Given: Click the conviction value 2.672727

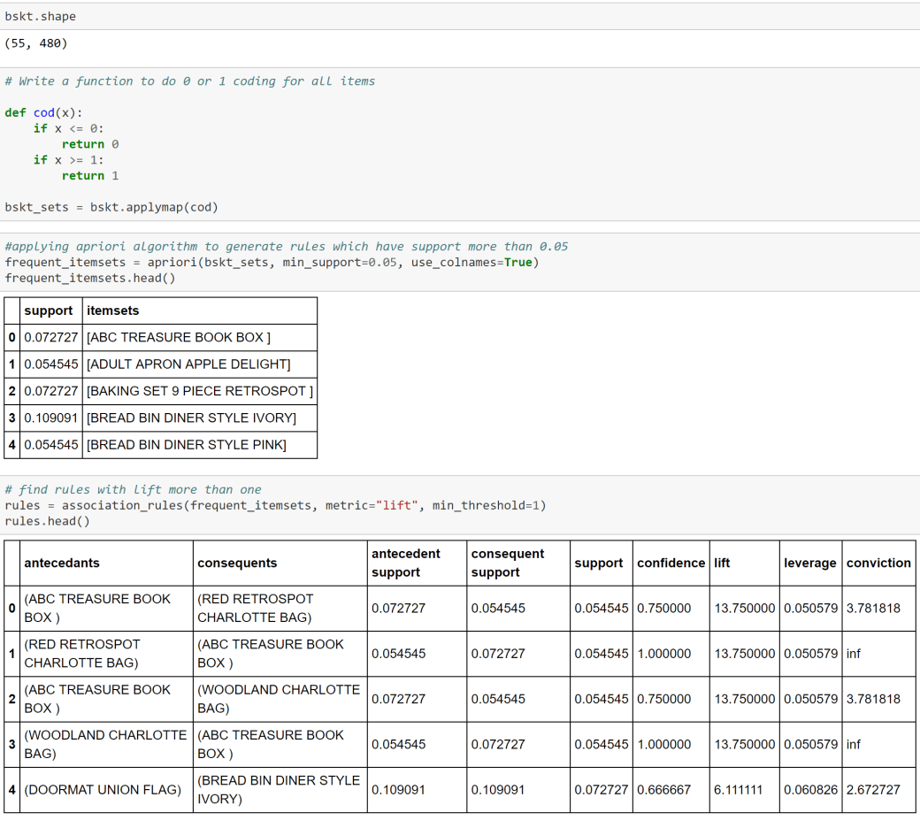Looking at the screenshot, I should (x=879, y=791).
